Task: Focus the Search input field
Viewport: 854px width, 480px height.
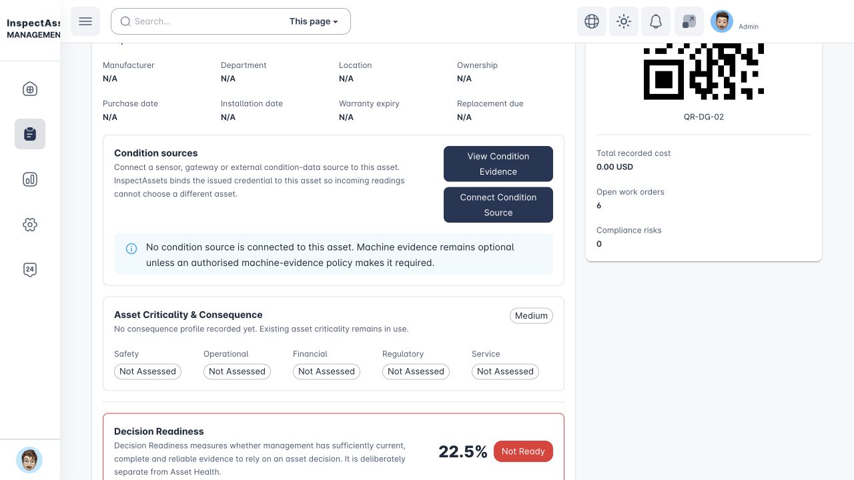Action: point(231,21)
